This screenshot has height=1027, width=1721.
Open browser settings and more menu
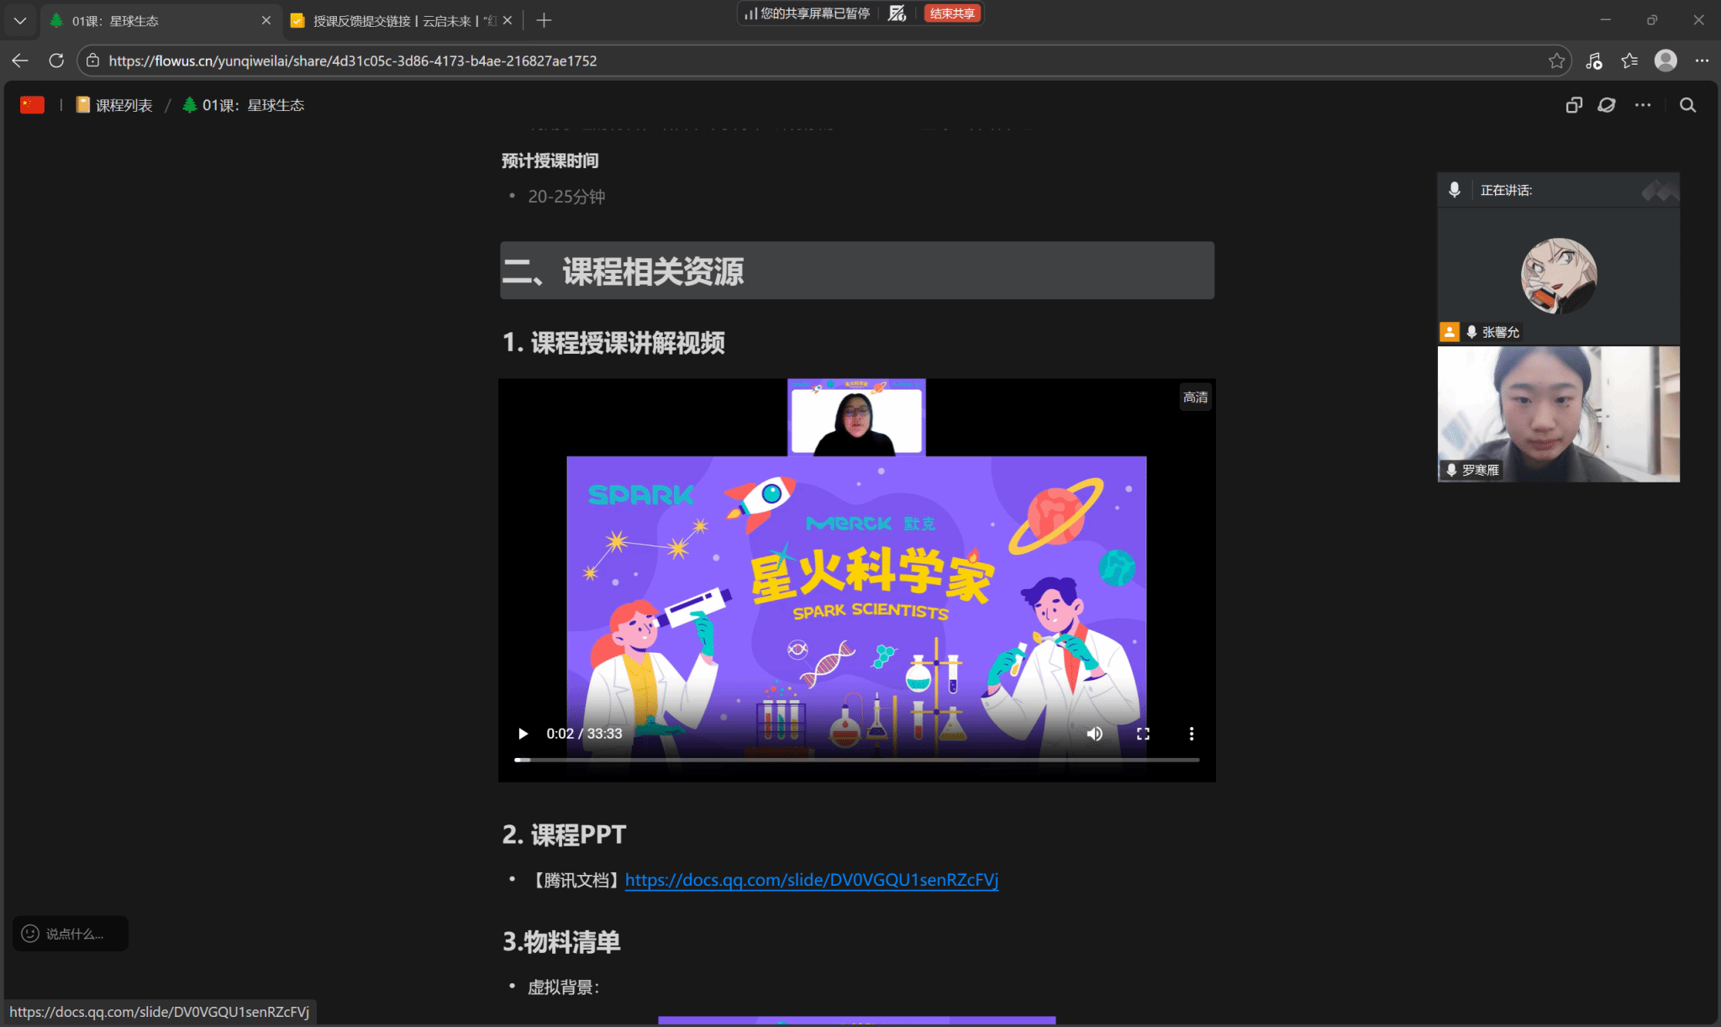1702,61
